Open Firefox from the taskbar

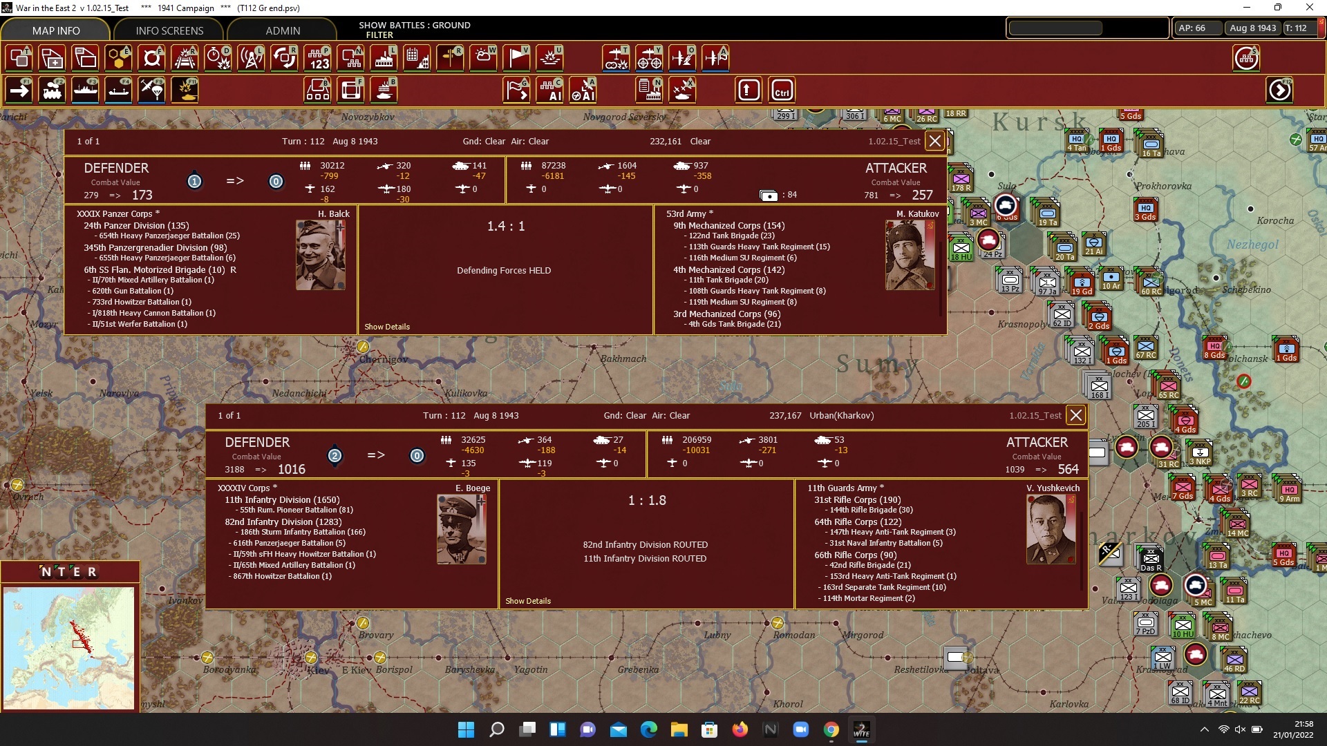click(740, 729)
